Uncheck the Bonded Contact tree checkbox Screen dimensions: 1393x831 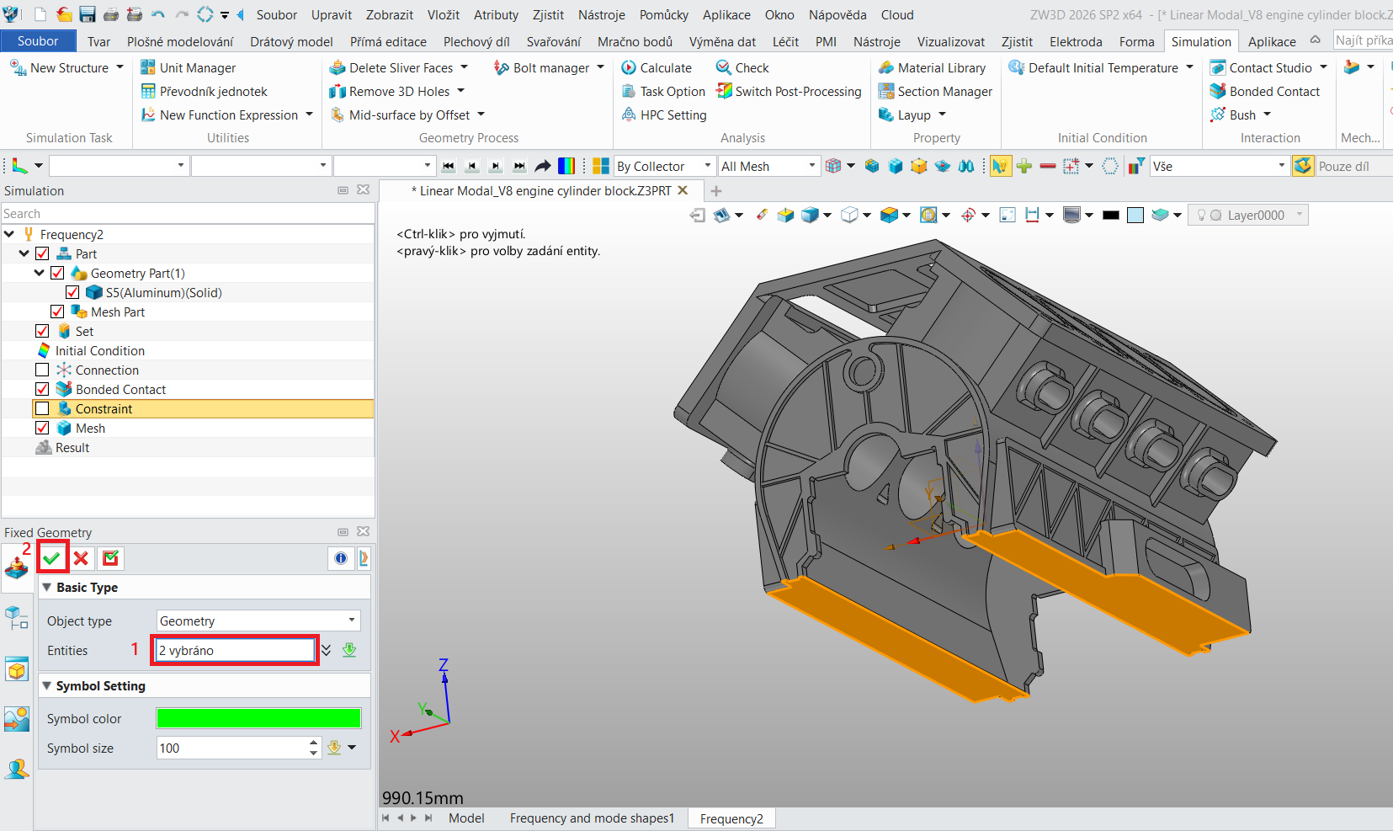[x=42, y=389]
